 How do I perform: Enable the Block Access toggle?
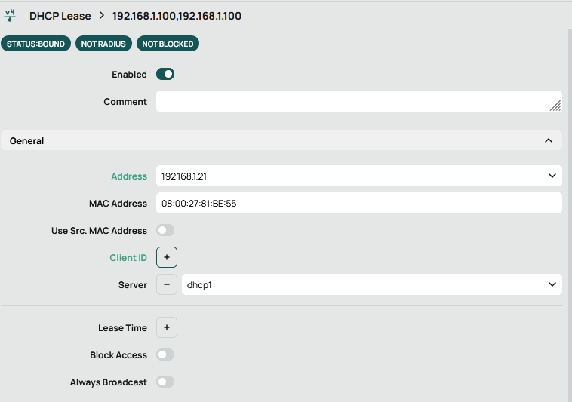click(x=165, y=354)
